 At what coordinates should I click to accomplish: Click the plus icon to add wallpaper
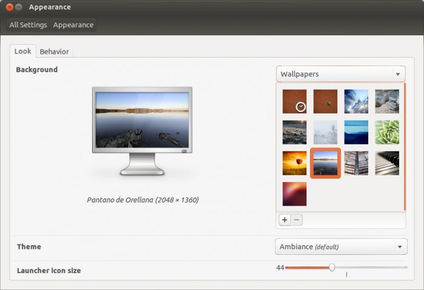pos(285,220)
